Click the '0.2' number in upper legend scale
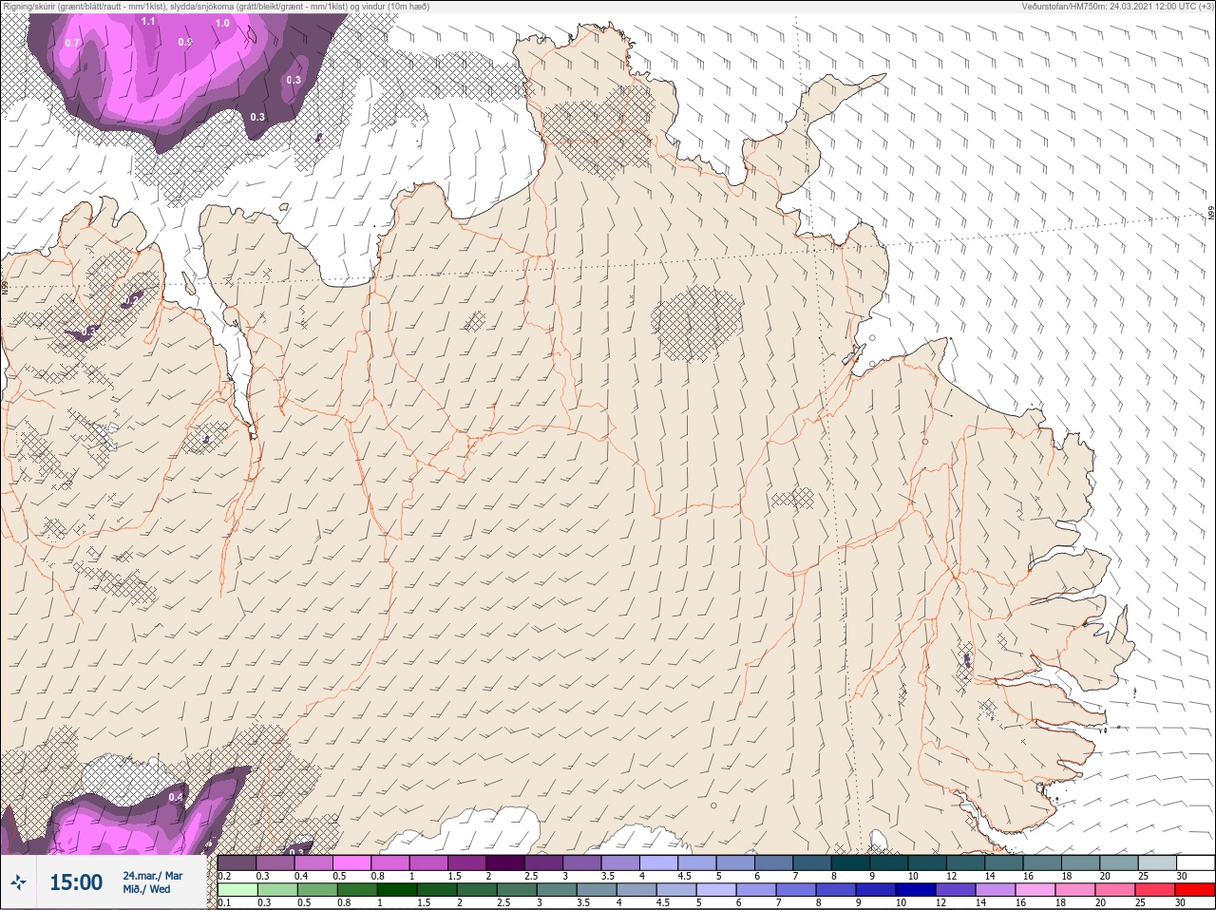Screen dimensions: 1216x910 coord(224,876)
